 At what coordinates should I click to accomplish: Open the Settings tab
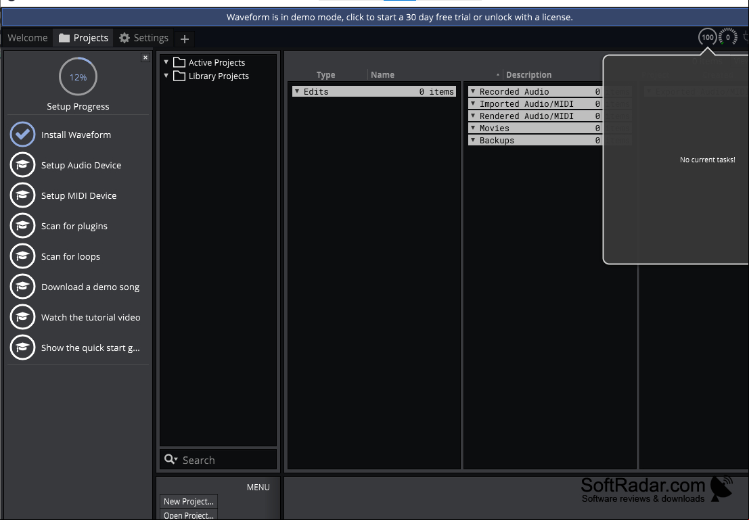point(144,38)
